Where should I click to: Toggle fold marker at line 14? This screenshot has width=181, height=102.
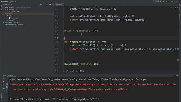point(63,20)
